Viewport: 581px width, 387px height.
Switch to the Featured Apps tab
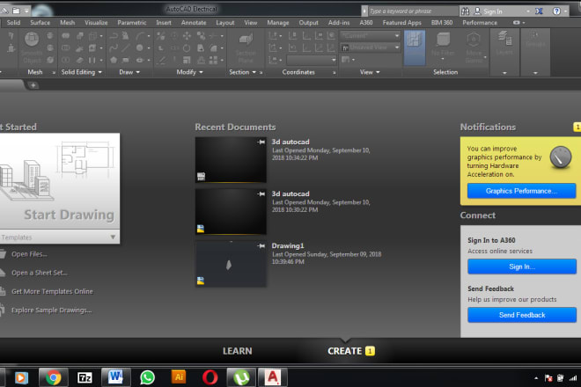401,23
